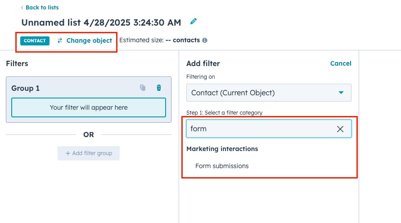
Task: Click the dropdown arrow in Filtering on
Action: pos(341,93)
